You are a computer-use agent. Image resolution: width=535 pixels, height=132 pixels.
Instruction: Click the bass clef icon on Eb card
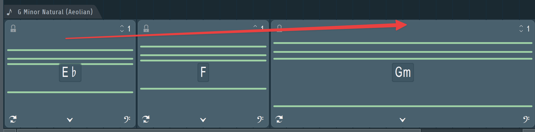127,119
